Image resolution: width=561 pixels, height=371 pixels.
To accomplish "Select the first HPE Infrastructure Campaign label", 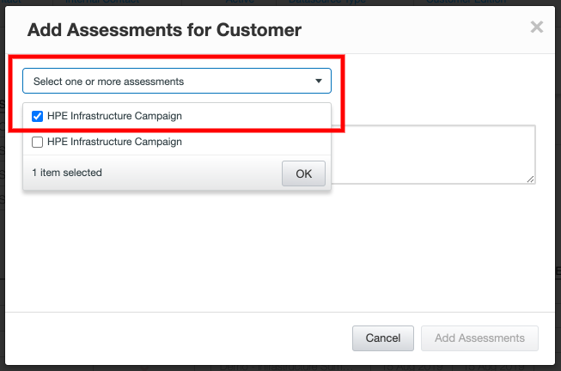I will (x=114, y=116).
